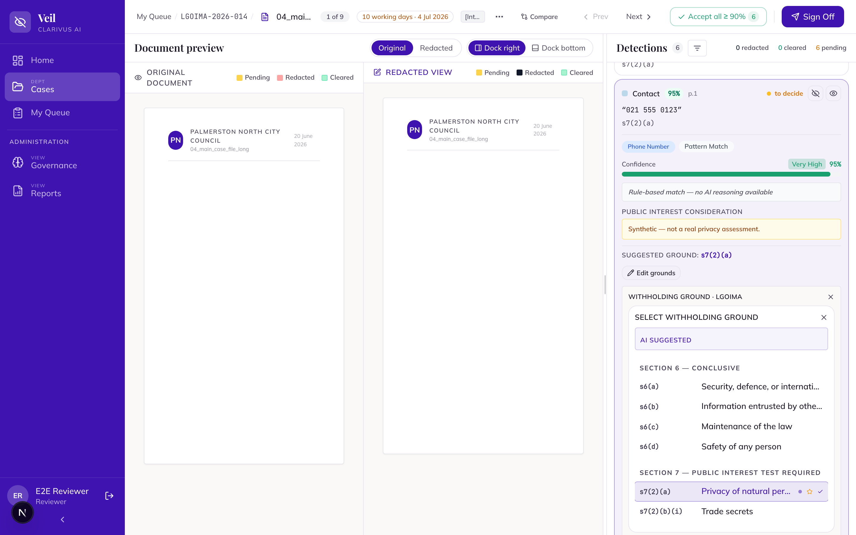This screenshot has height=535, width=856.
Task: Close the Select Withholding Ground picker
Action: coord(824,317)
